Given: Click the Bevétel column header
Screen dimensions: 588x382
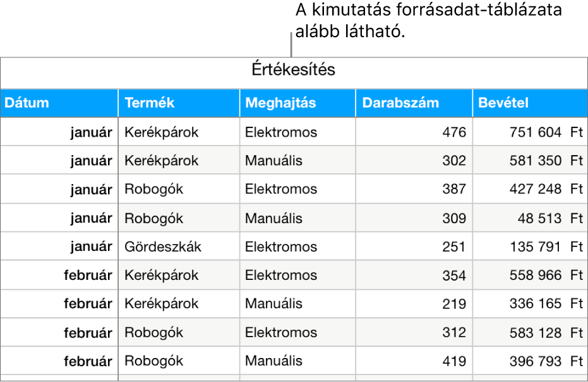Looking at the screenshot, I should 503,103.
